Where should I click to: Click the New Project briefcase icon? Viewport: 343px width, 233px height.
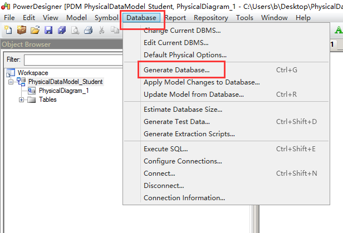click(22, 30)
